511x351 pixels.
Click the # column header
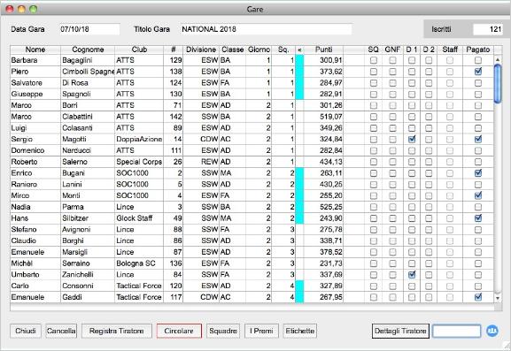coord(174,50)
